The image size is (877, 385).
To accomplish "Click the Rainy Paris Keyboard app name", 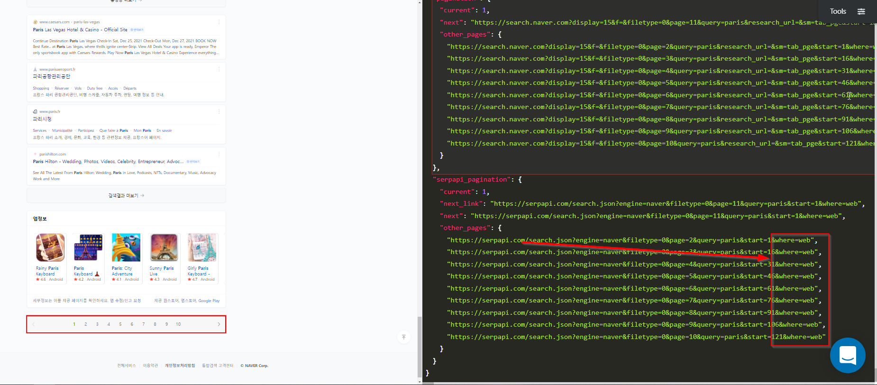I will point(47,271).
